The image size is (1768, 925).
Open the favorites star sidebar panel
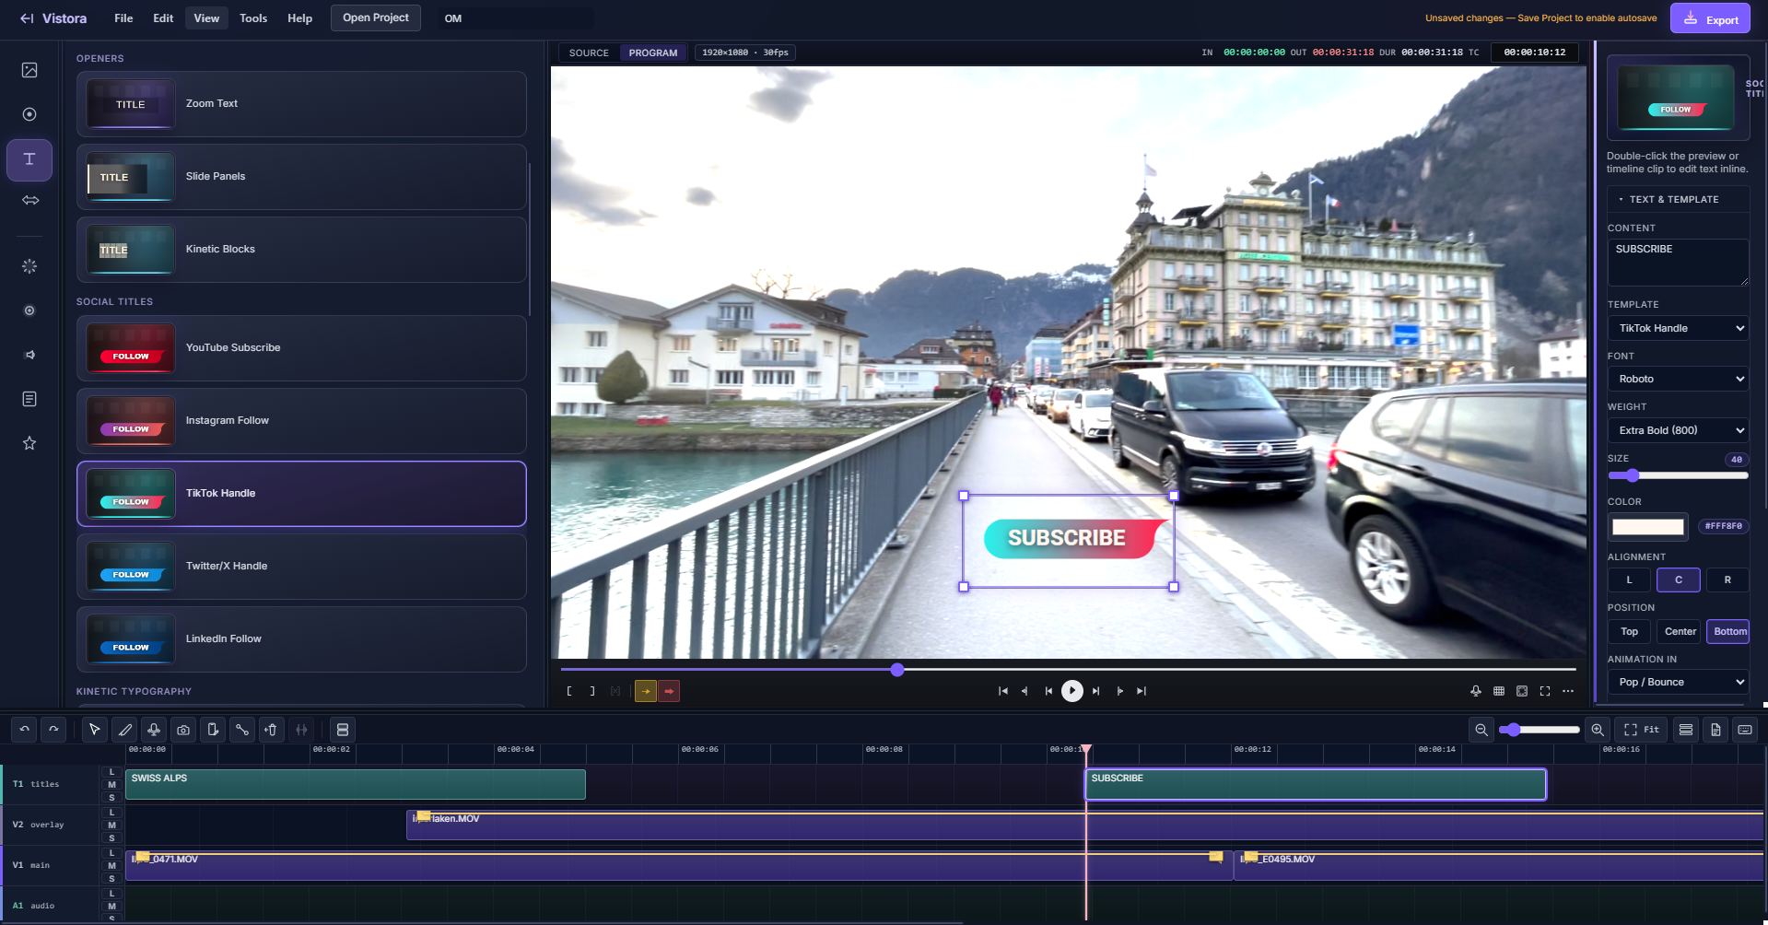click(x=29, y=443)
